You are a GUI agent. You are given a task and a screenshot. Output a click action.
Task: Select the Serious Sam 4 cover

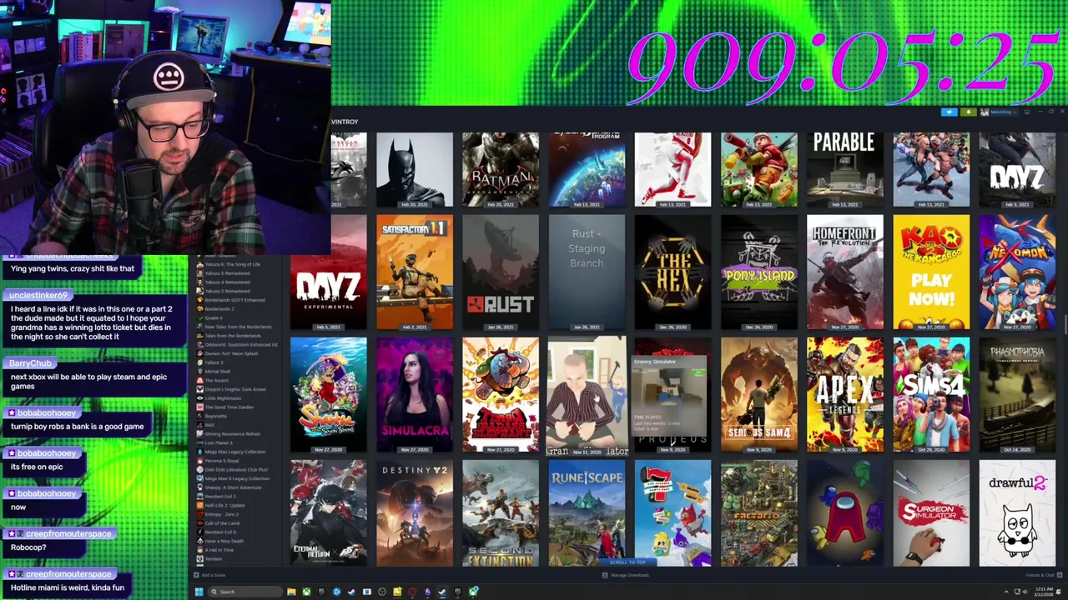point(759,394)
